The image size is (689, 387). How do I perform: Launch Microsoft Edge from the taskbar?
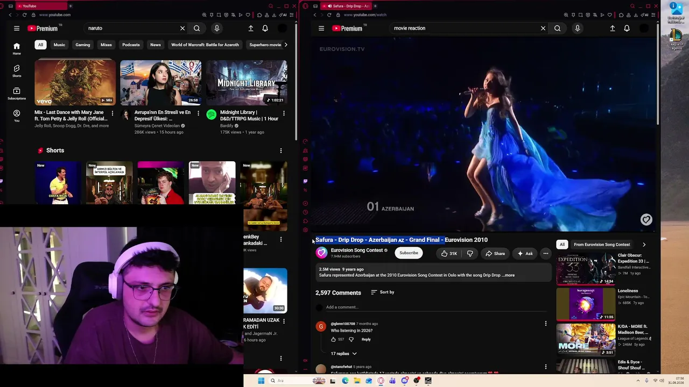[x=345, y=381]
